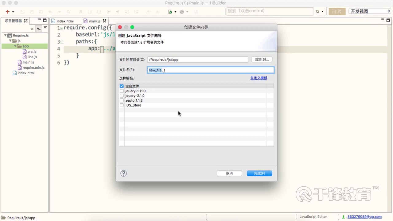Click the undo arrow icon in the toolbar

click(50, 12)
